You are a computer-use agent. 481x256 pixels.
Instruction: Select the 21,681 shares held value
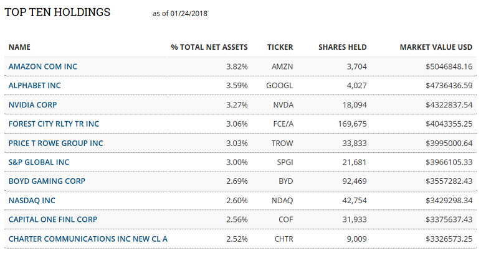(x=355, y=162)
